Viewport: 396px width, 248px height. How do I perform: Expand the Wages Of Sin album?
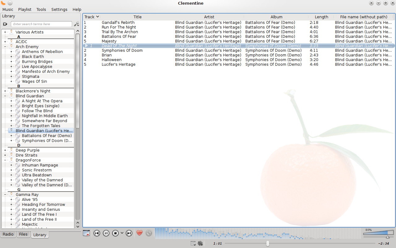pos(11,82)
